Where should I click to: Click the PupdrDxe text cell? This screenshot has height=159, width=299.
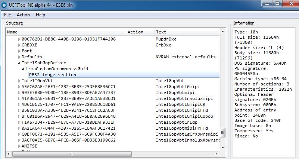(x=166, y=39)
